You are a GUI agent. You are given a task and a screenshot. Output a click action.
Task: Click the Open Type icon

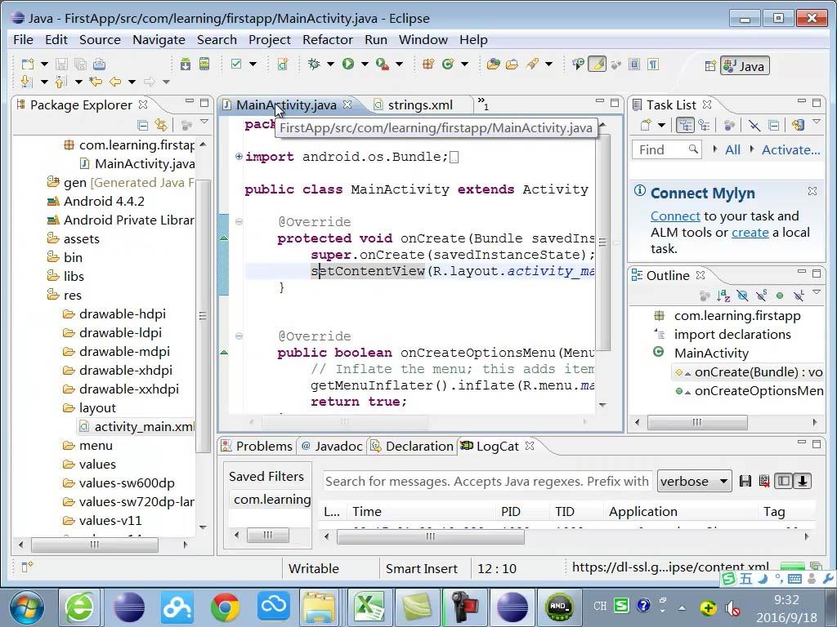point(493,64)
